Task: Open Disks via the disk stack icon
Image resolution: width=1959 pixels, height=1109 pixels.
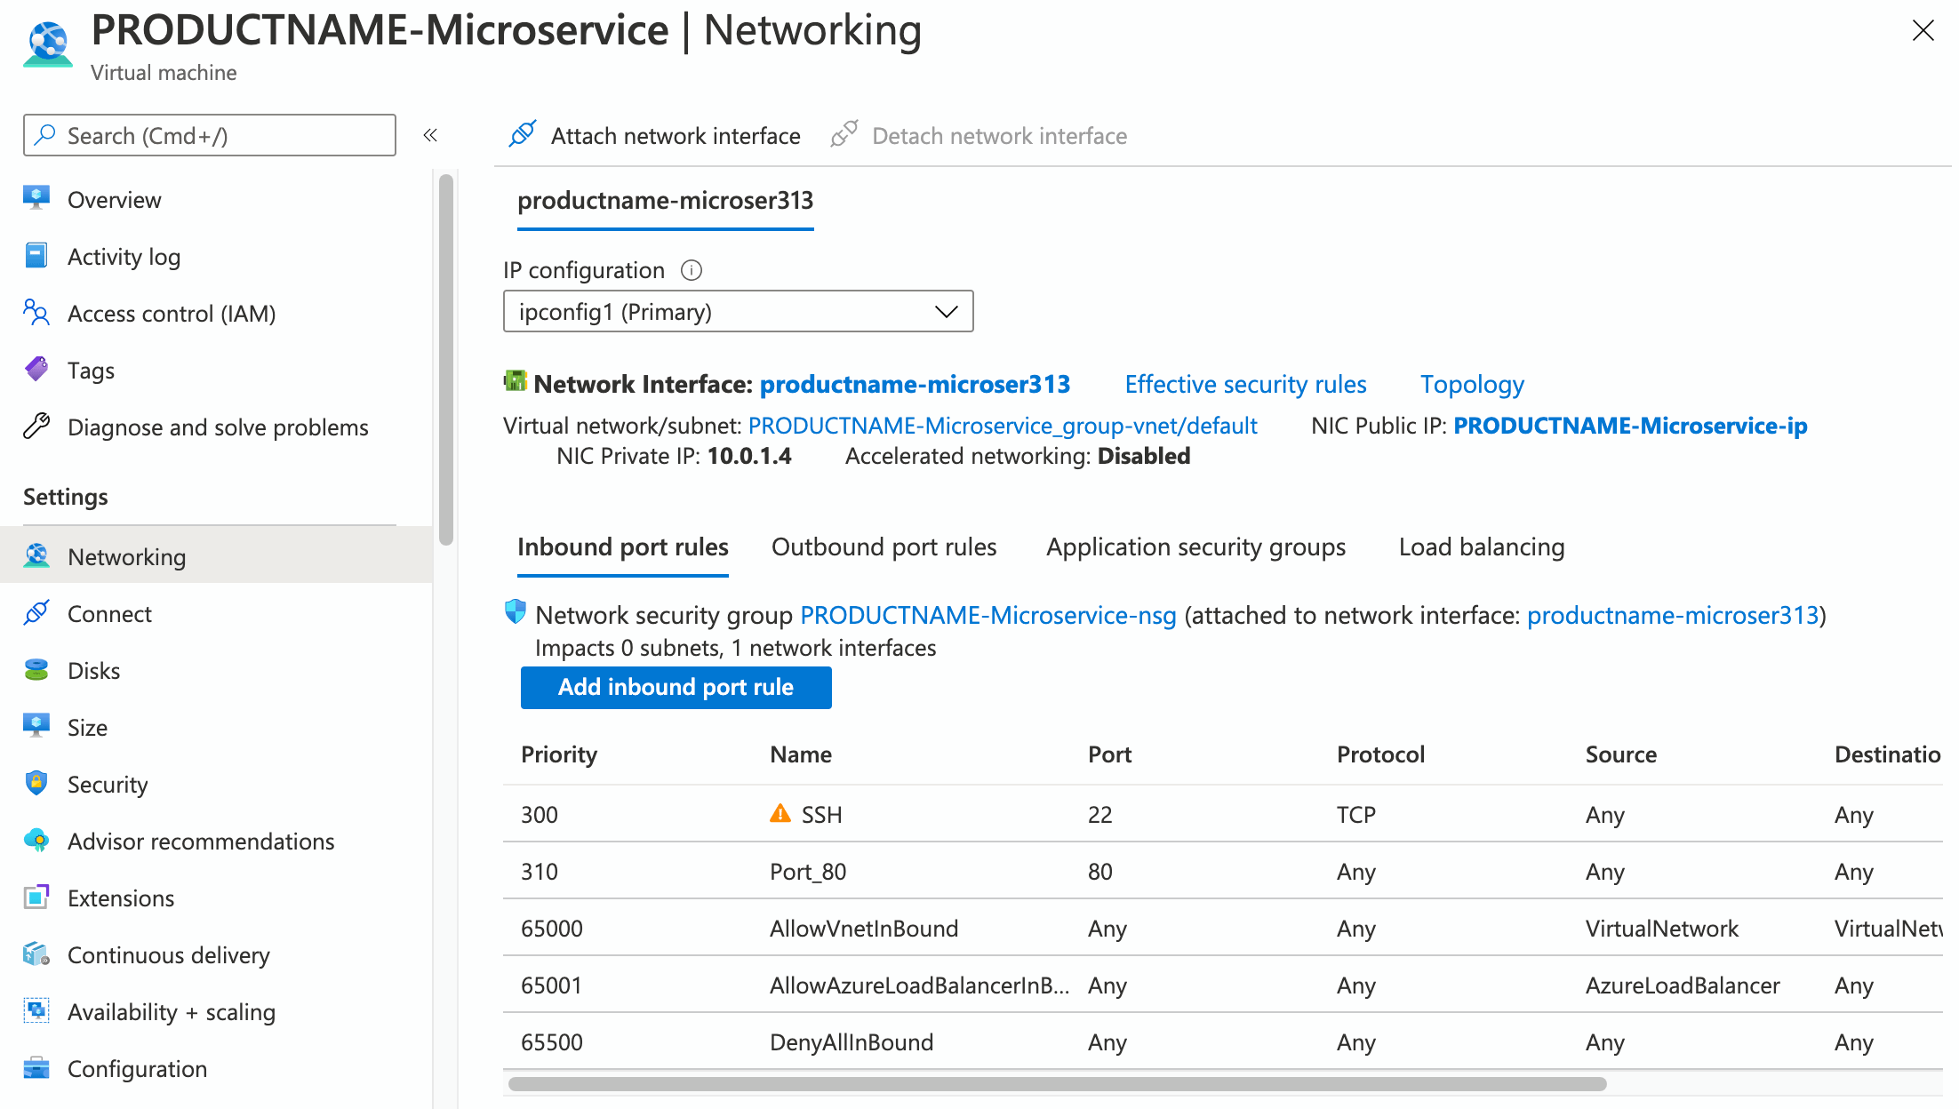Action: pos(36,670)
